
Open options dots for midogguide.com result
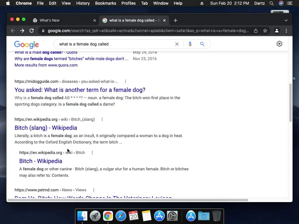coord(126,82)
